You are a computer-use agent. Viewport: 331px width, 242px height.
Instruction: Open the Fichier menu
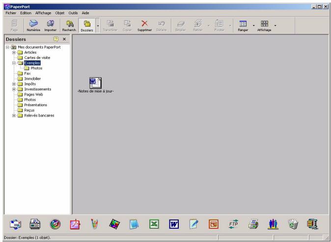pos(11,13)
